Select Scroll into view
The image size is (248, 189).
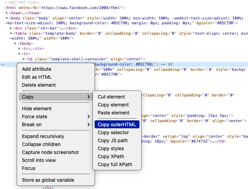point(56,160)
